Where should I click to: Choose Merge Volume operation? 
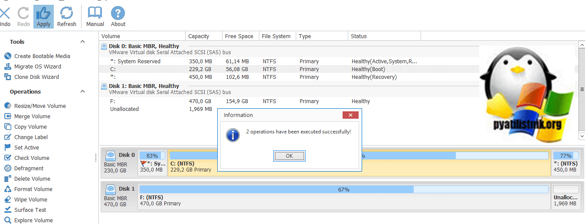32,116
